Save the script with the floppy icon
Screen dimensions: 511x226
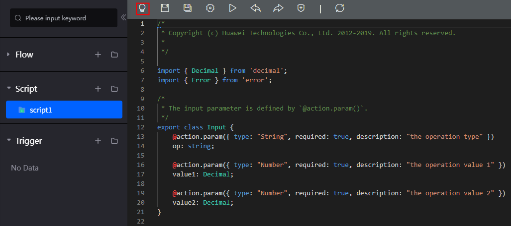click(x=165, y=8)
